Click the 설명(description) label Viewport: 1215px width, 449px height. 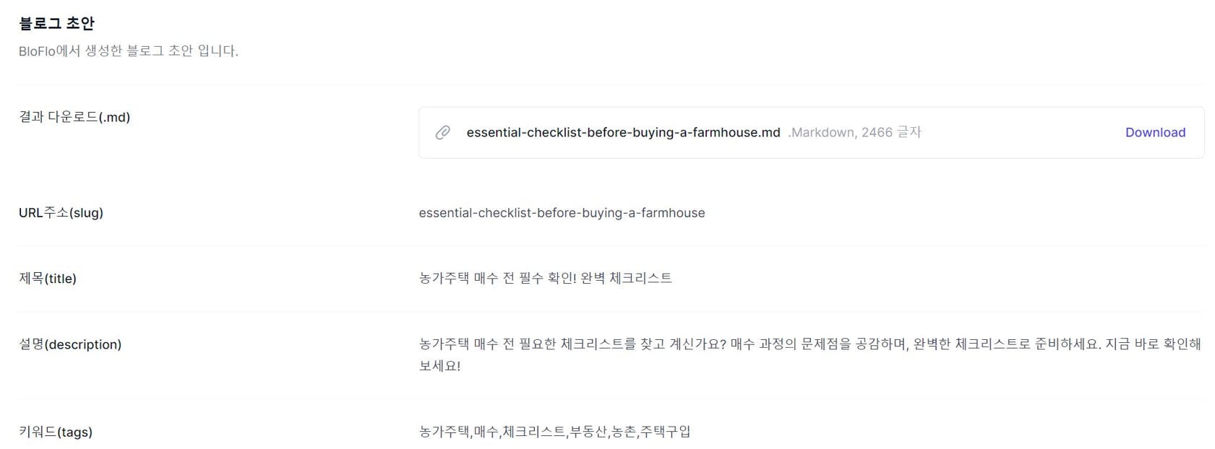pyautogui.click(x=70, y=344)
